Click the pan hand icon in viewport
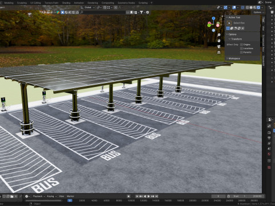275x206 pixels. point(219,41)
